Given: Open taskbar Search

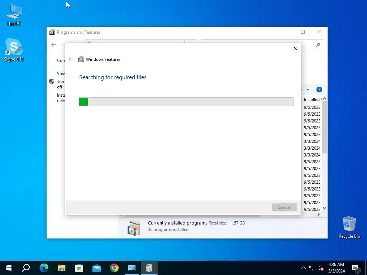Looking at the screenshot, I should (x=26, y=268).
